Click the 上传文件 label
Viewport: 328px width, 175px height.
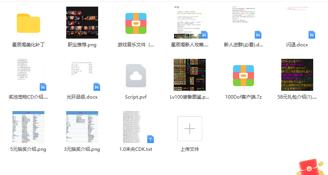(190, 149)
